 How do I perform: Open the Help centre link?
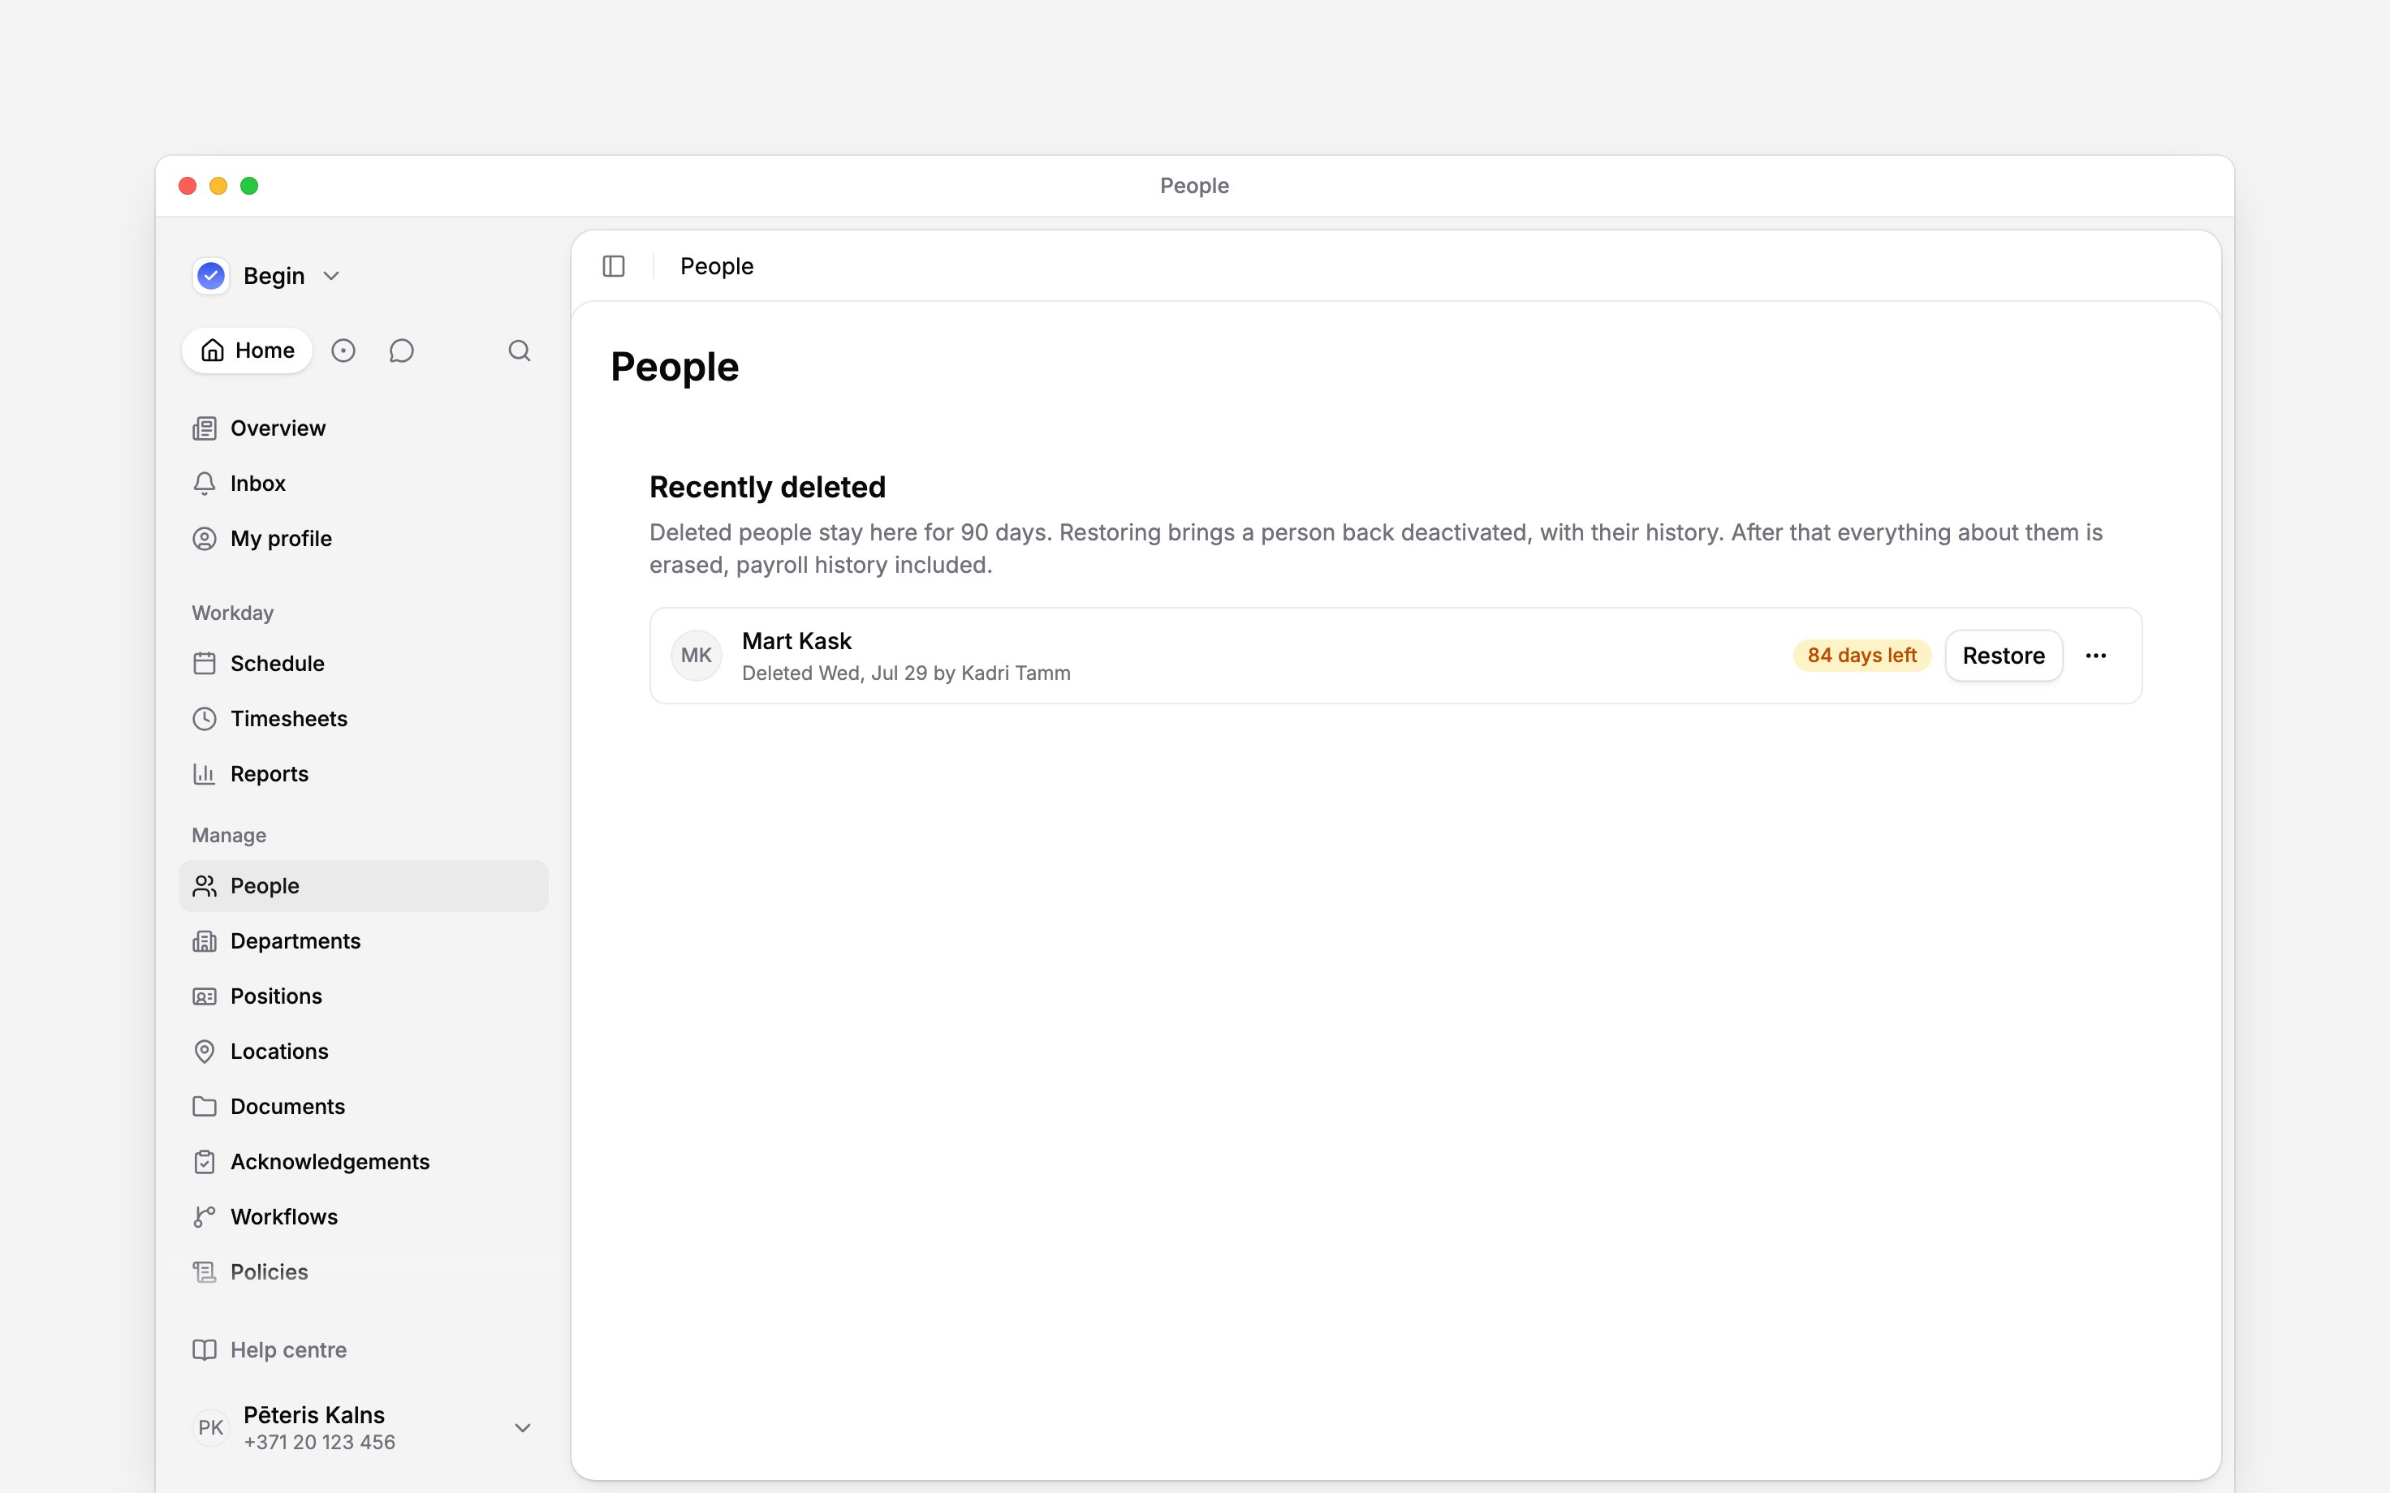[364, 1350]
